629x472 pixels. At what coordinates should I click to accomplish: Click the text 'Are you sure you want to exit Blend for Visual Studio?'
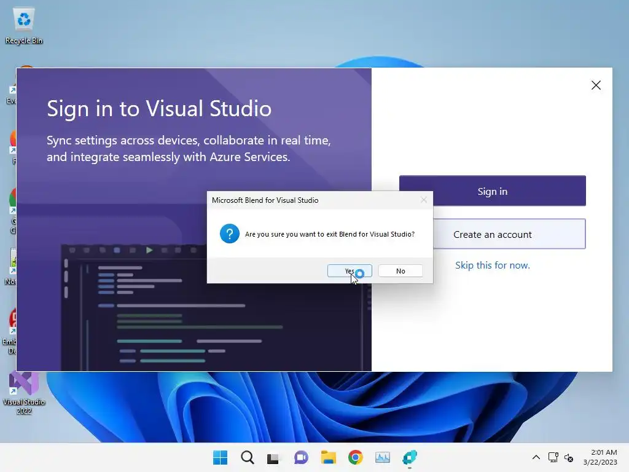[x=330, y=234]
